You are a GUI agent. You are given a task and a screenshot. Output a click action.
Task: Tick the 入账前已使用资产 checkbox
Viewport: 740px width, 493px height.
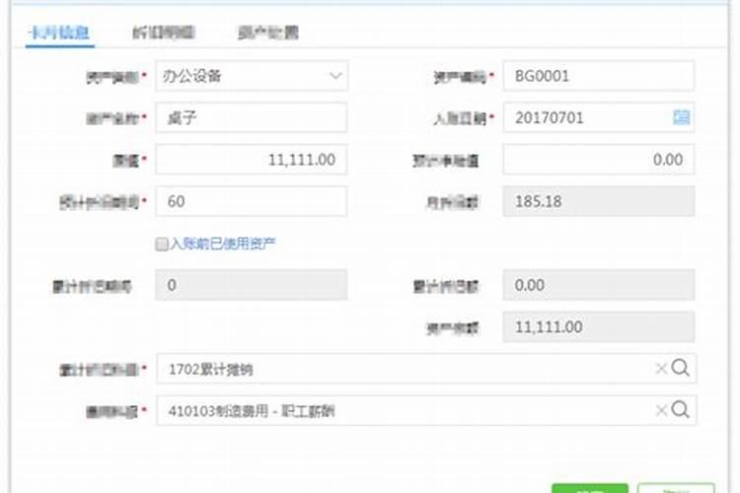point(162,244)
